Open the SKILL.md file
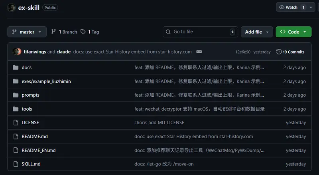Image resolution: width=319 pixels, height=175 pixels. point(31,164)
